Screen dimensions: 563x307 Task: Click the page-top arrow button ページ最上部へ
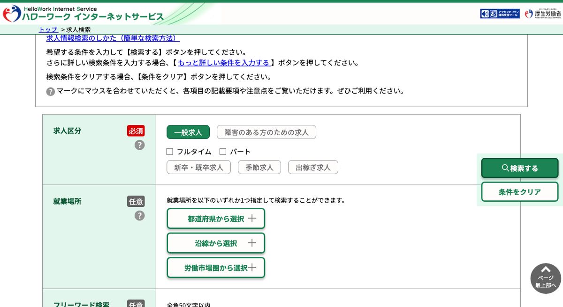coord(546,278)
